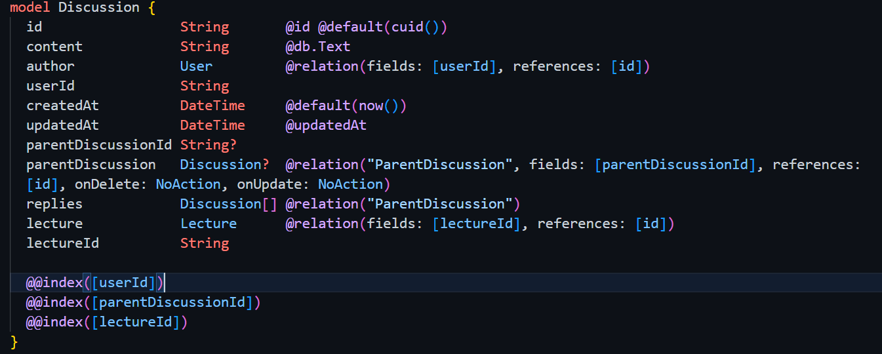Click the 'replies' field name

pos(54,204)
